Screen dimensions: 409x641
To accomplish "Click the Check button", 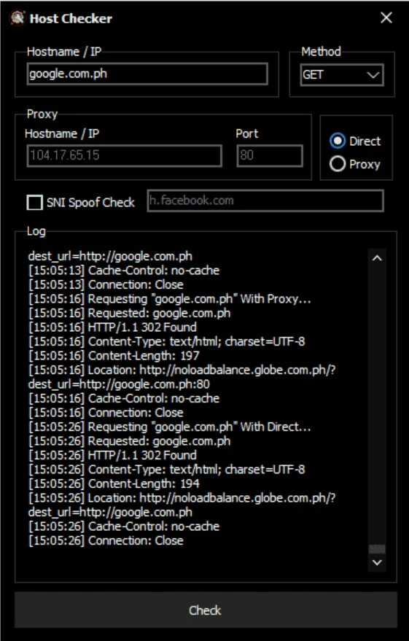I will (x=206, y=610).
